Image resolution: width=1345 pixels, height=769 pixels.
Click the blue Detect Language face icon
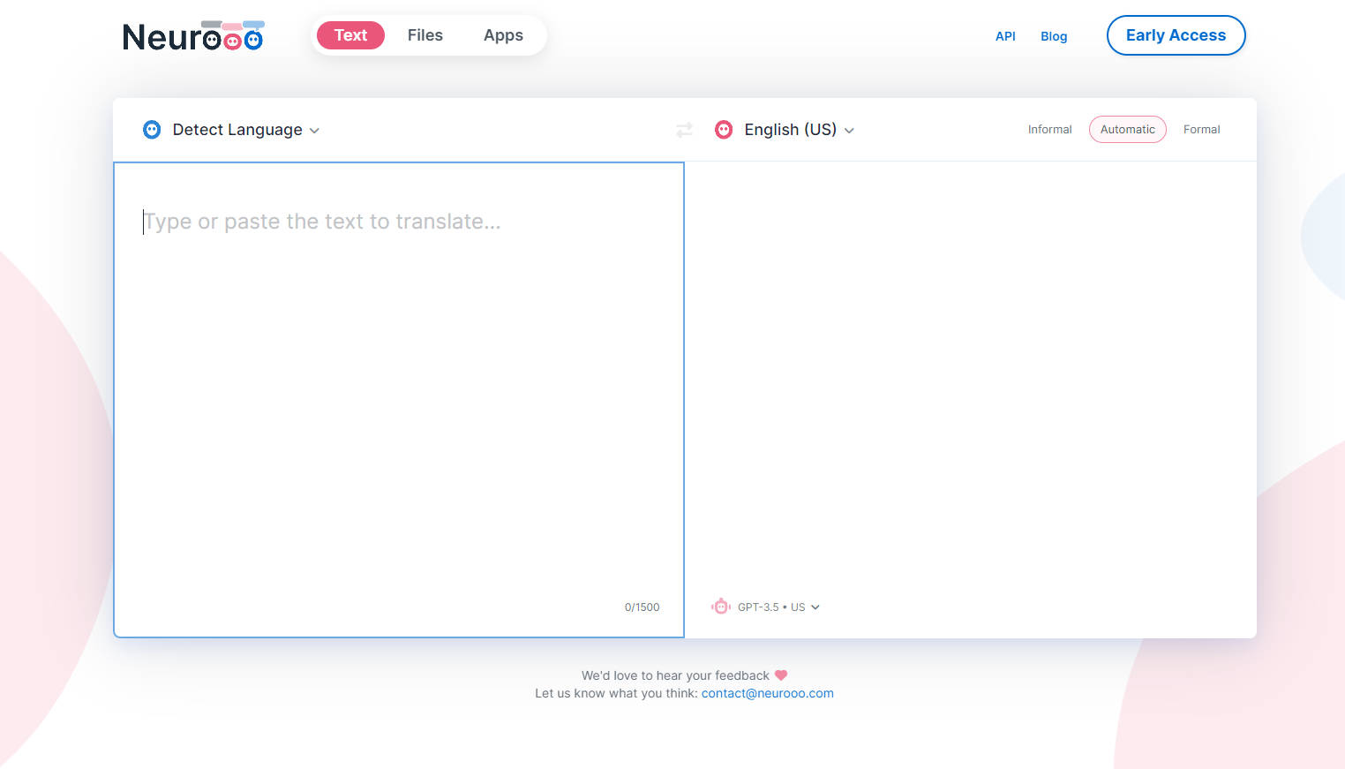click(152, 130)
